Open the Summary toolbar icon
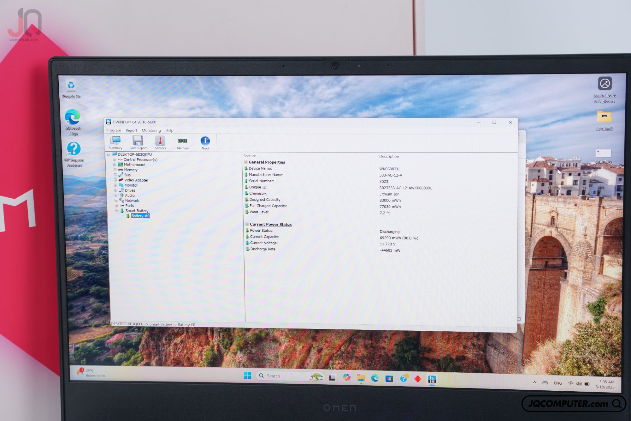This screenshot has width=631, height=421. pos(115,142)
